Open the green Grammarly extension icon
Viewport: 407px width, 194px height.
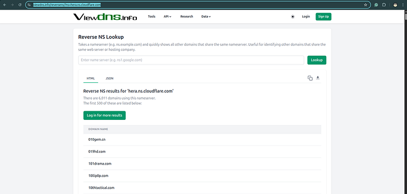[x=376, y=5]
